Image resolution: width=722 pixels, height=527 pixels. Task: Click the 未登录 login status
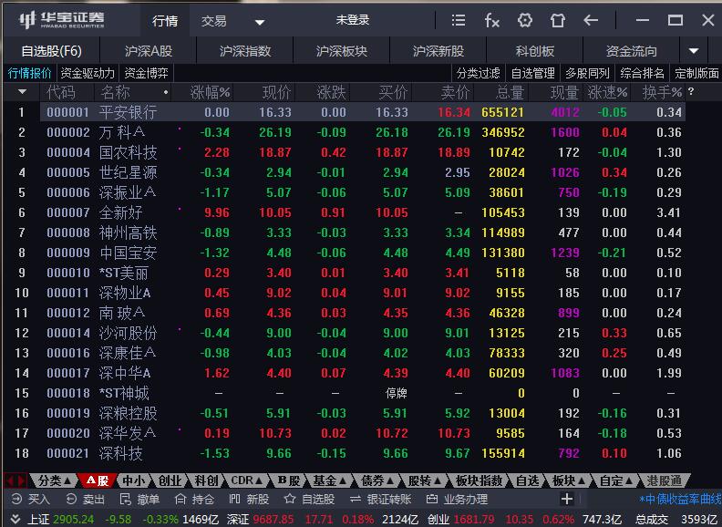coord(352,20)
